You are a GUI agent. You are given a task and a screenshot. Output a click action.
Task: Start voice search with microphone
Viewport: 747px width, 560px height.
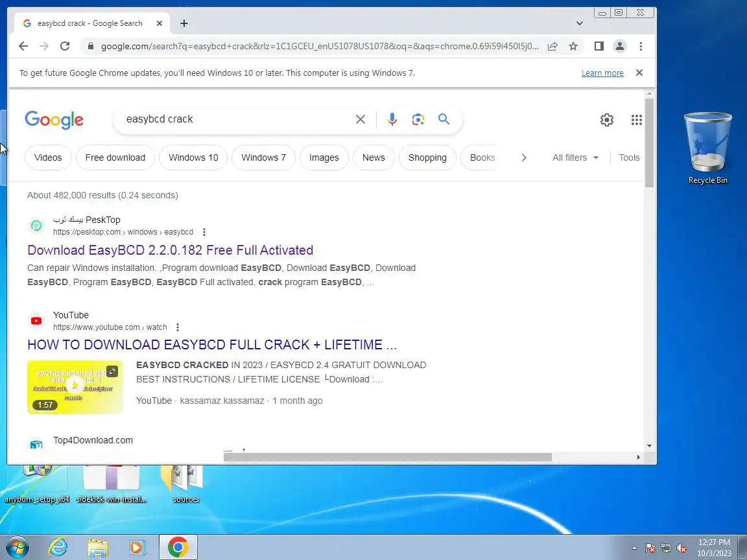coord(392,119)
